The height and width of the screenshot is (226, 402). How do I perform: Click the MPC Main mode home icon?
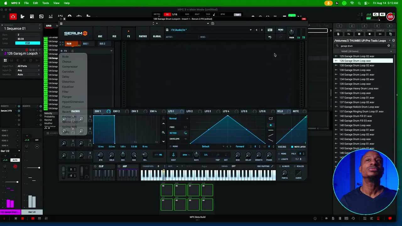click(x=13, y=17)
